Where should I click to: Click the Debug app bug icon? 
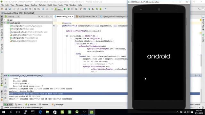69,9
